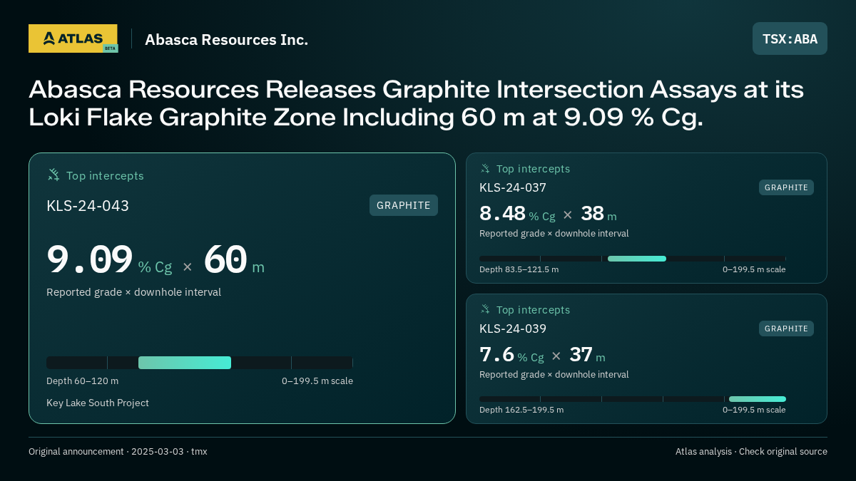
Task: Click the GRAPHITE tag on KLS-24-043
Action: tap(404, 205)
